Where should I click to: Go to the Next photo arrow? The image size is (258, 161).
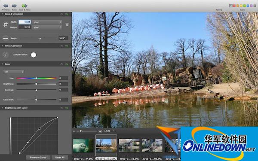pyautogui.click(x=14, y=6)
